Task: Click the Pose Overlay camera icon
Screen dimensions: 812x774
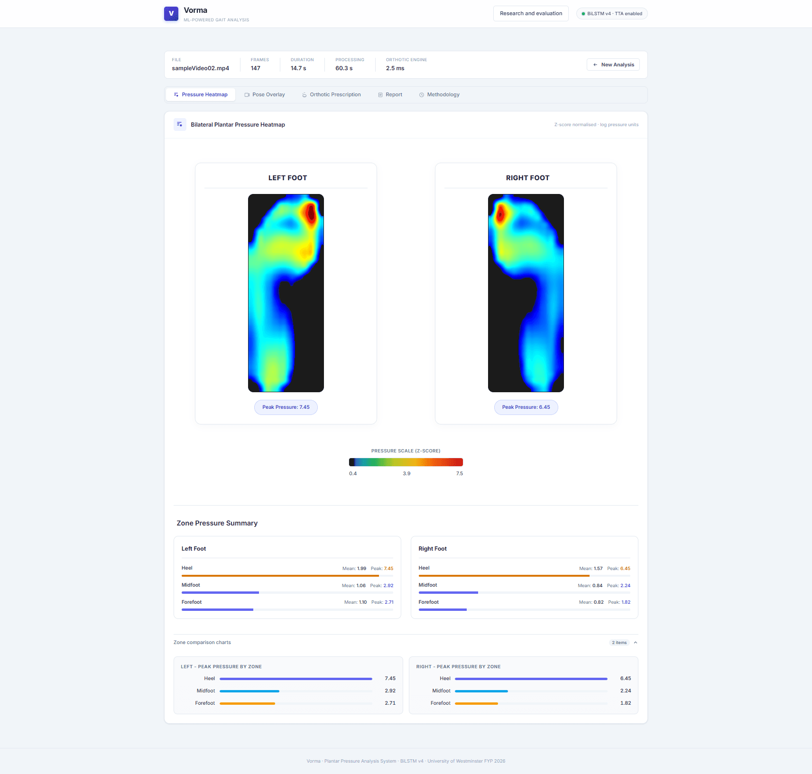Action: 247,95
